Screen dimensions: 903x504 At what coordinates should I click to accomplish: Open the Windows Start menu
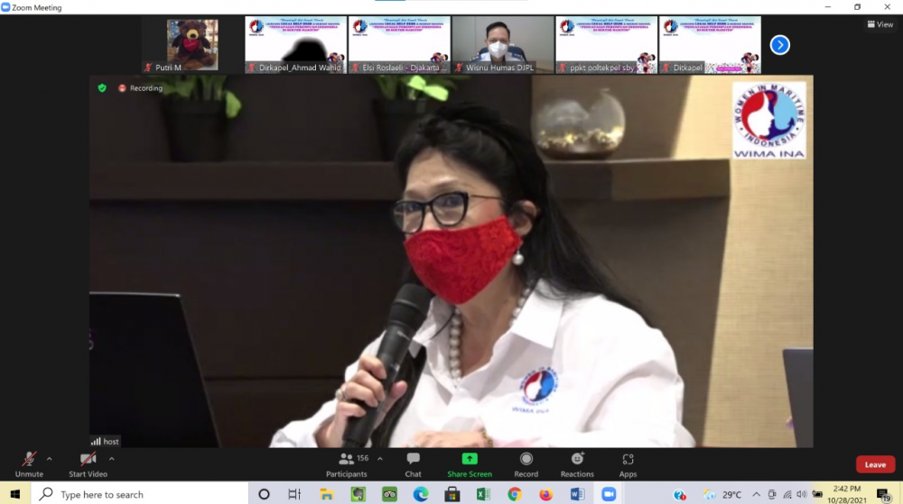15,494
